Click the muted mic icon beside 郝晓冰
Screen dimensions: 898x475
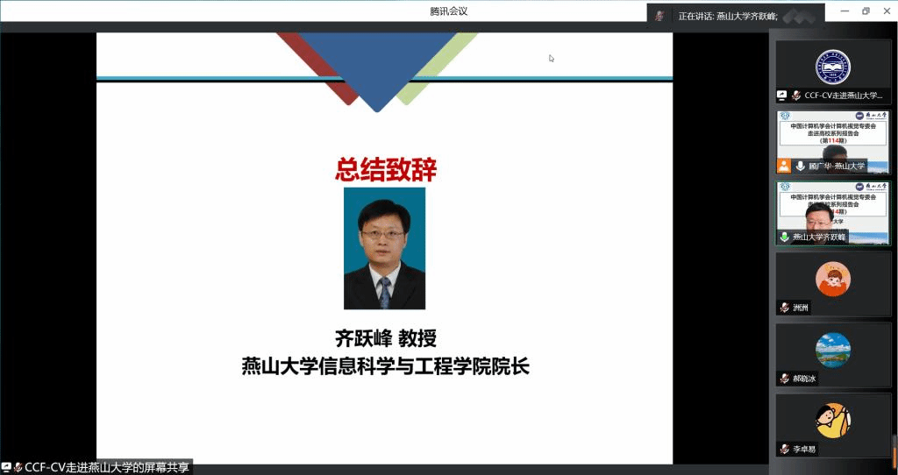point(785,379)
